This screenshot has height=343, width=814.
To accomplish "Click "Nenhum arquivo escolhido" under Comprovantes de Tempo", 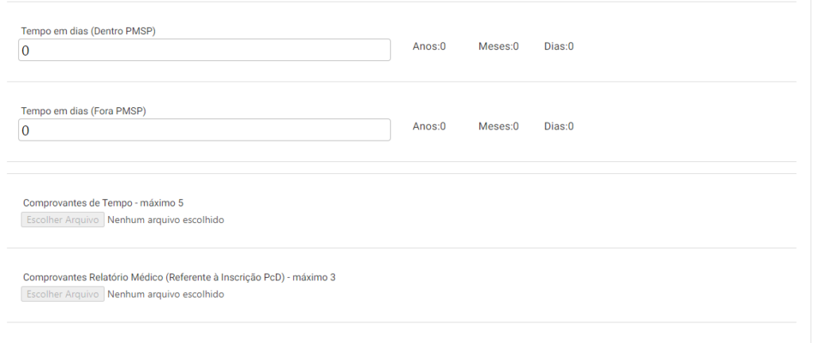I will click(x=165, y=220).
